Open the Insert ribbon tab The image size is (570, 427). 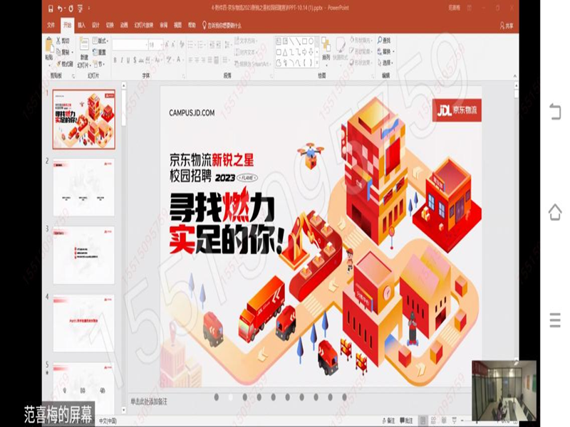tap(81, 25)
